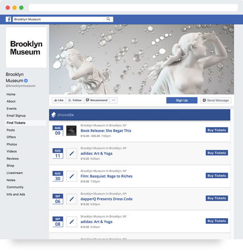
Task: Open Info and Ads in sidebar
Action: pos(16,194)
